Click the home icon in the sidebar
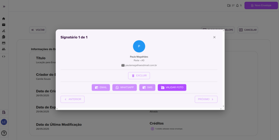279x140 pixels. [4, 19]
